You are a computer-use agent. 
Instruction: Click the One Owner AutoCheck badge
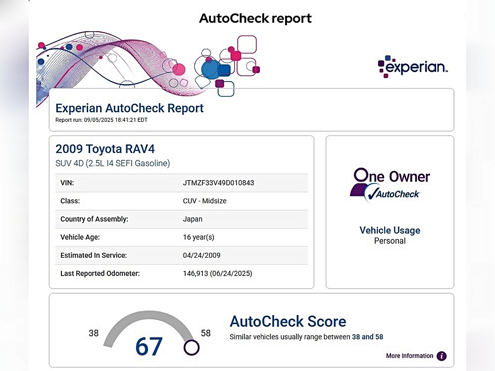390,185
